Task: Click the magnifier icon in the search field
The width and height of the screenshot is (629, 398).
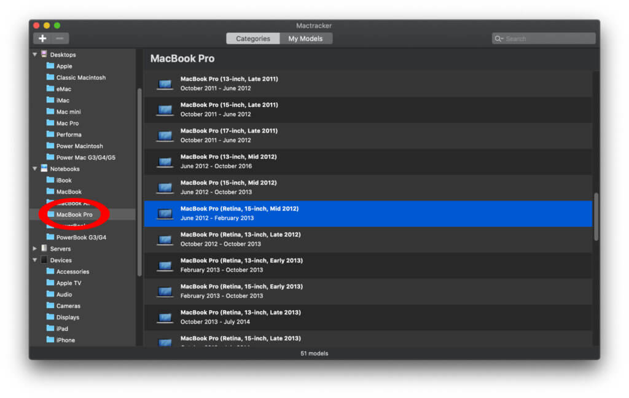Action: (499, 38)
